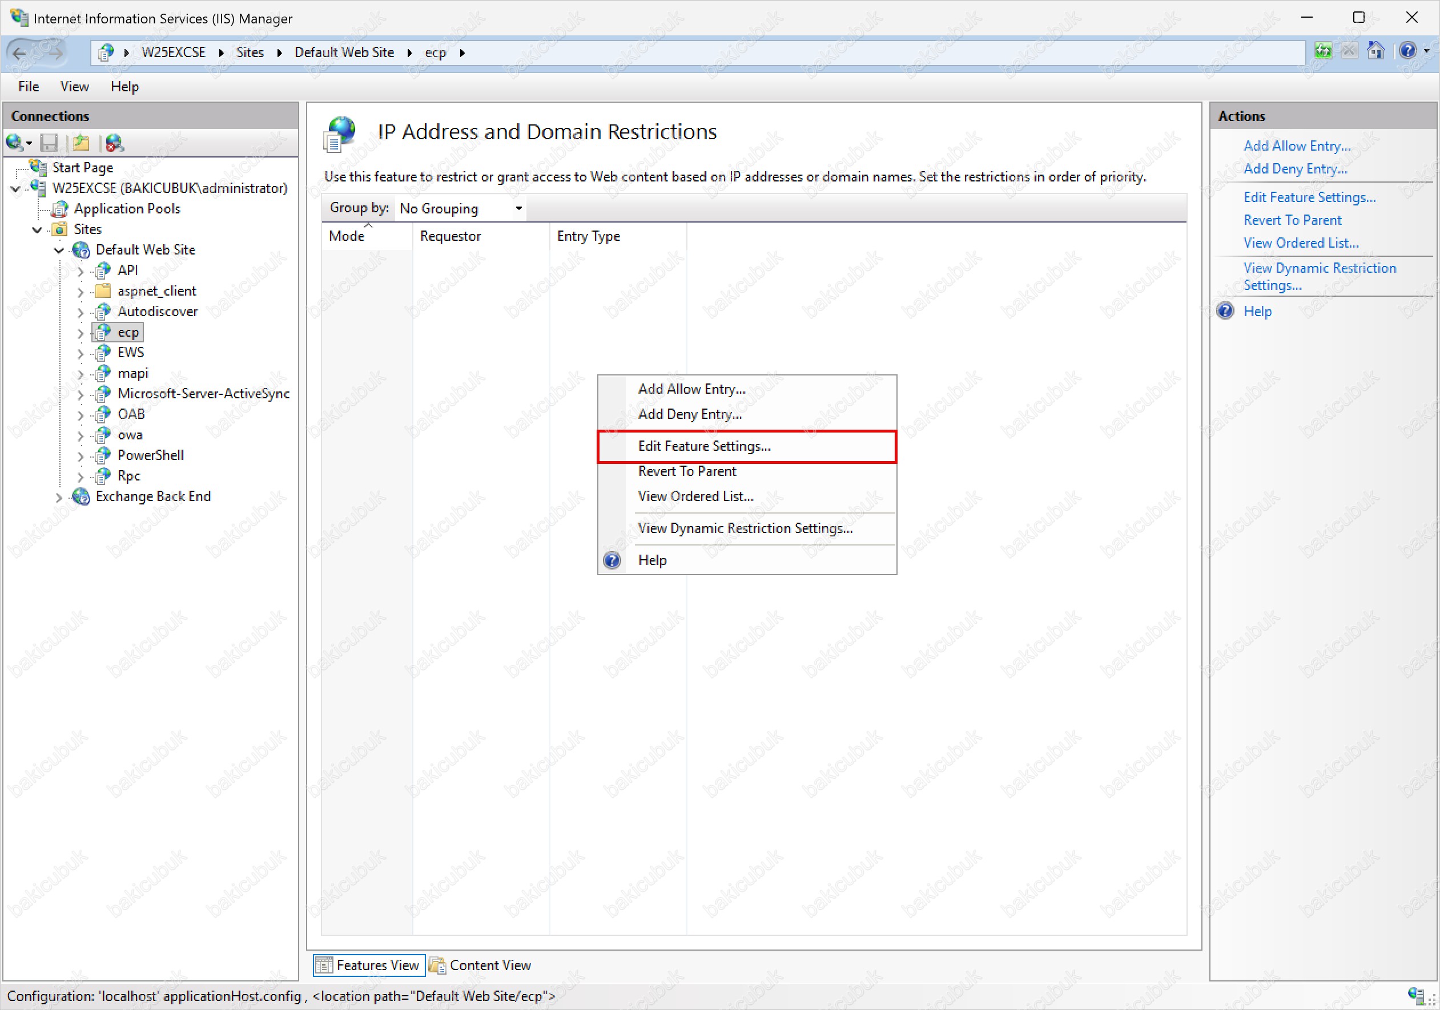Choose Revert To Parent in context menu
Viewport: 1440px width, 1010px height.
pos(747,471)
